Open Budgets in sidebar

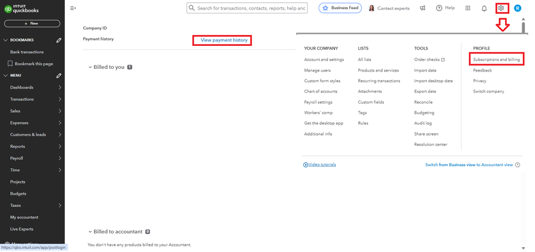tap(18, 194)
